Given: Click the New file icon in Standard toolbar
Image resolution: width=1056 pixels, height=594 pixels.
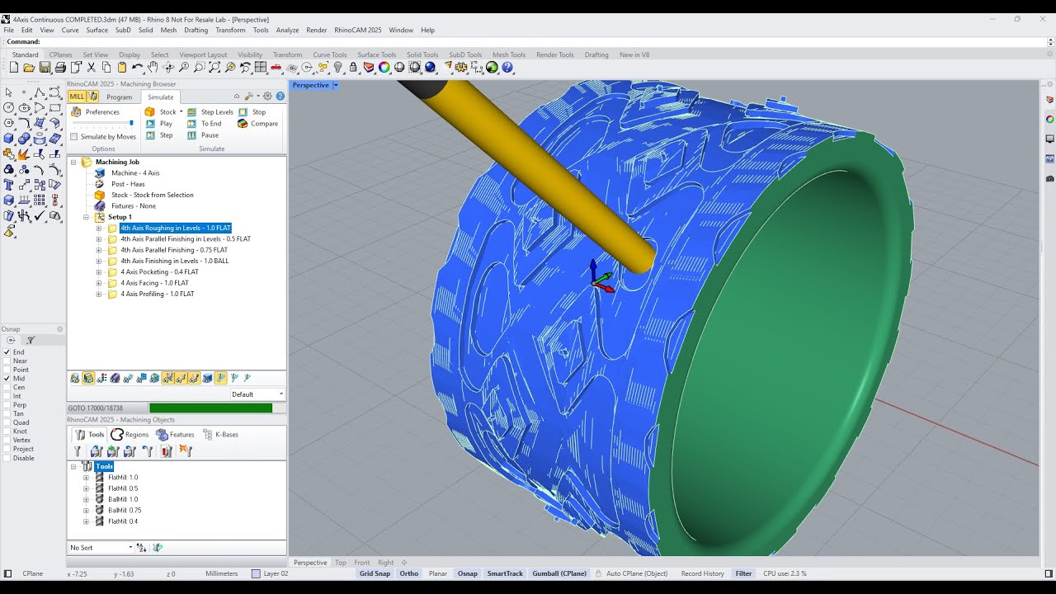Looking at the screenshot, I should [x=14, y=68].
